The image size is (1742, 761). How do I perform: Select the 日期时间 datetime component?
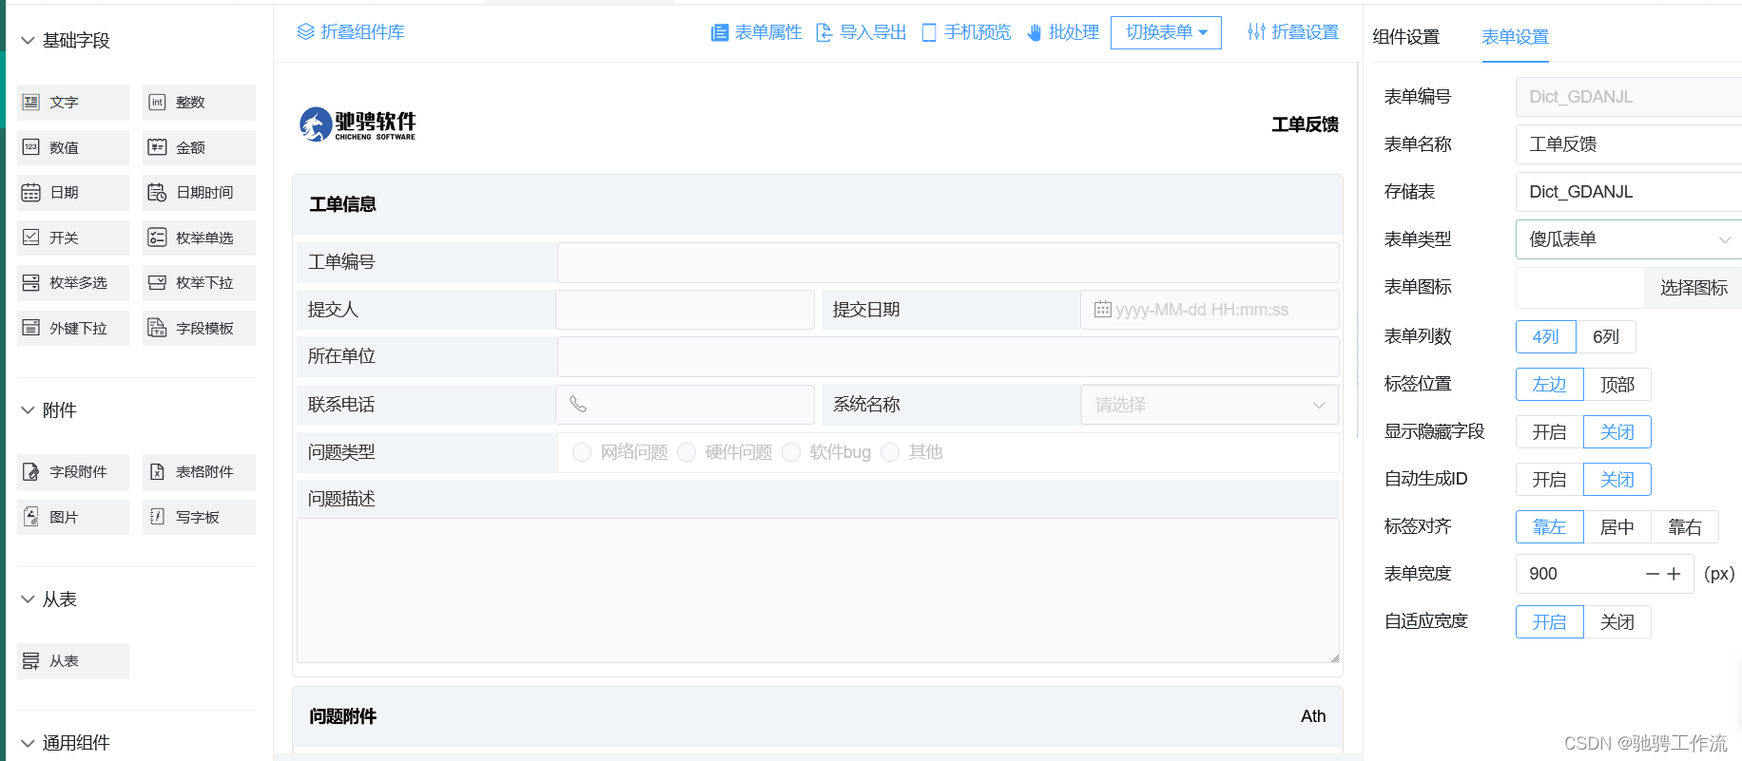click(x=199, y=193)
